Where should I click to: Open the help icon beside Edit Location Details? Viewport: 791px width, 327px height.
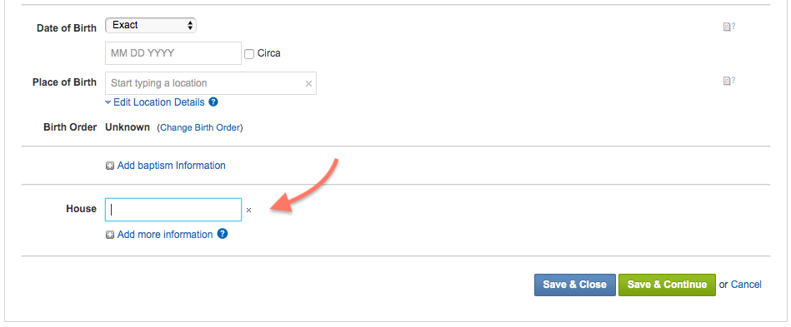pyautogui.click(x=213, y=102)
